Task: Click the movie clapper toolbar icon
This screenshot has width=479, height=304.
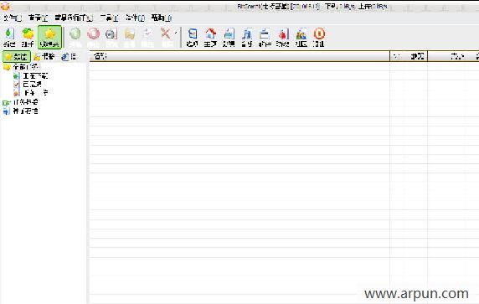Action: click(265, 37)
